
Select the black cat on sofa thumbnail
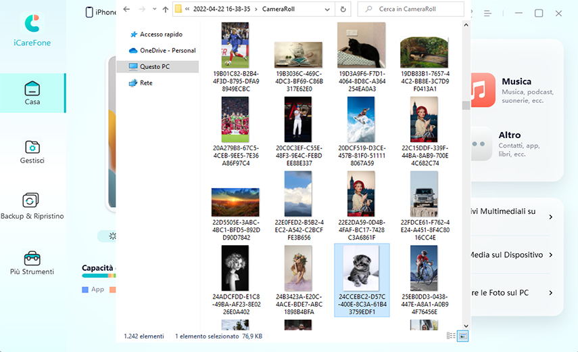pyautogui.click(x=361, y=45)
